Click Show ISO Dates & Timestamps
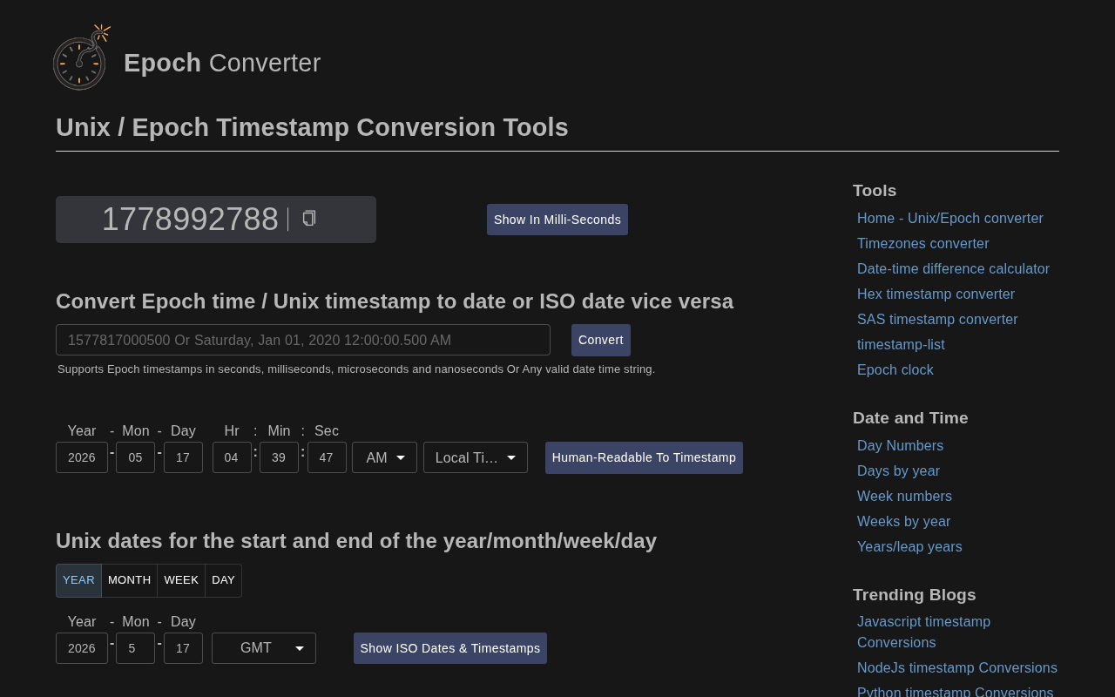This screenshot has height=697, width=1115. coord(450,648)
